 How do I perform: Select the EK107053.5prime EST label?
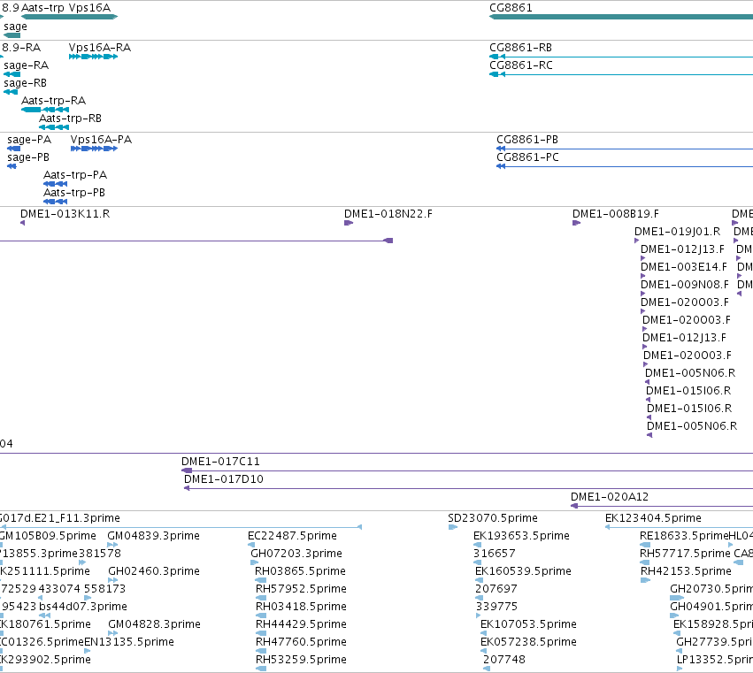528,624
